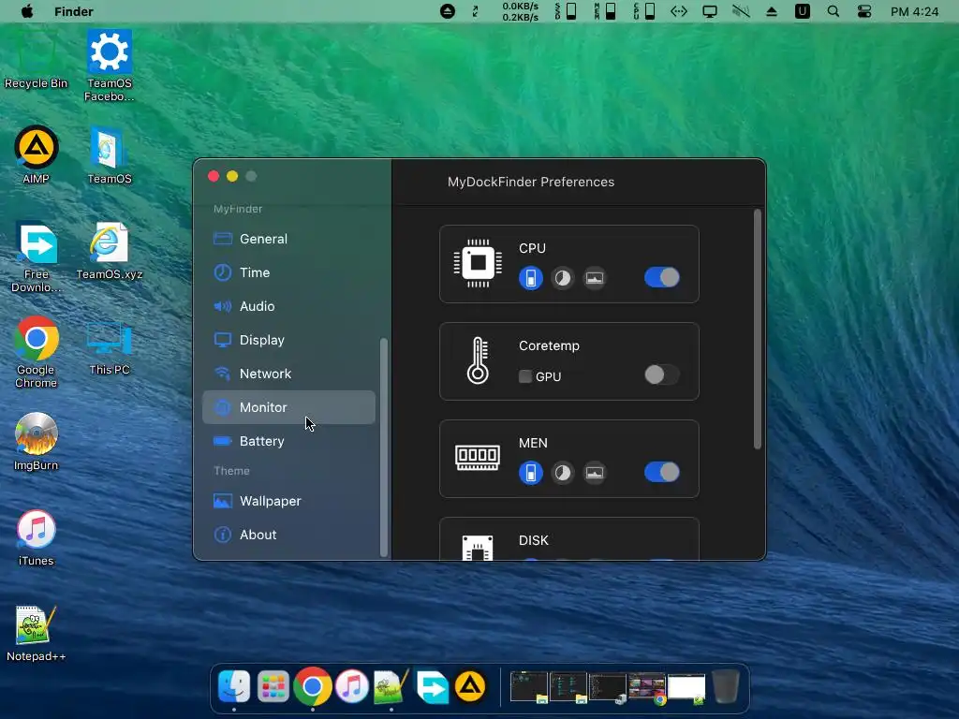Select the iTunes desktop icon
The image size is (959, 719).
point(37,538)
